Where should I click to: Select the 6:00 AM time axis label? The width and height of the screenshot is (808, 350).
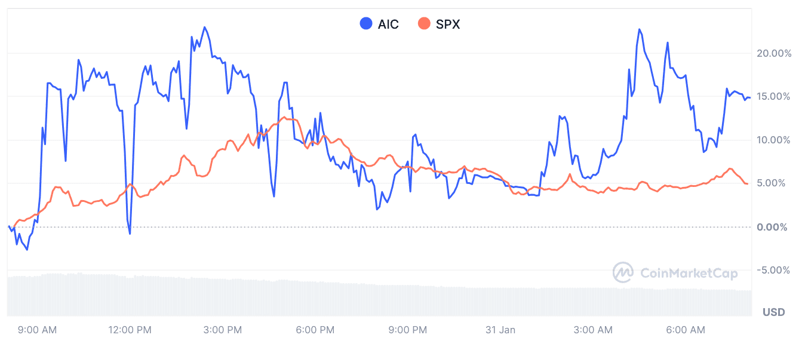coord(686,330)
